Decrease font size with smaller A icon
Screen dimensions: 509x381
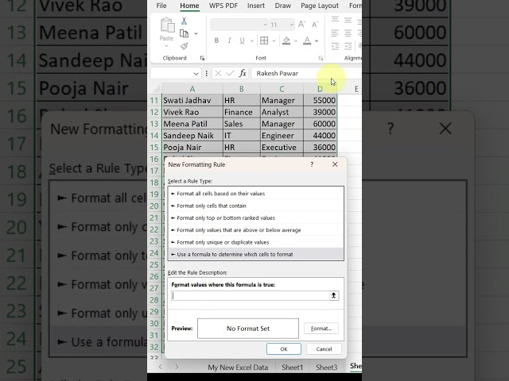tap(315, 25)
